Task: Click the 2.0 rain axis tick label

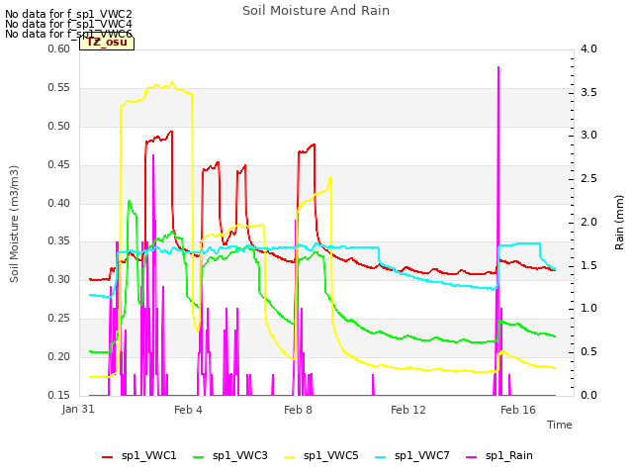Action: 588,222
